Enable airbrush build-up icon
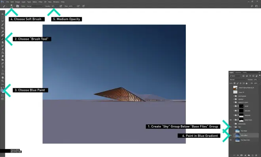The height and width of the screenshot is (157, 261). click(78, 6)
